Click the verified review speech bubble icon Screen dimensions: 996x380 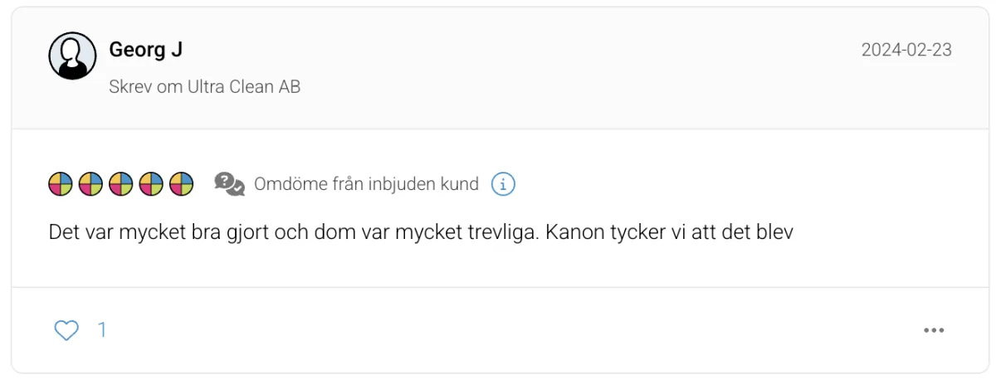click(x=229, y=183)
